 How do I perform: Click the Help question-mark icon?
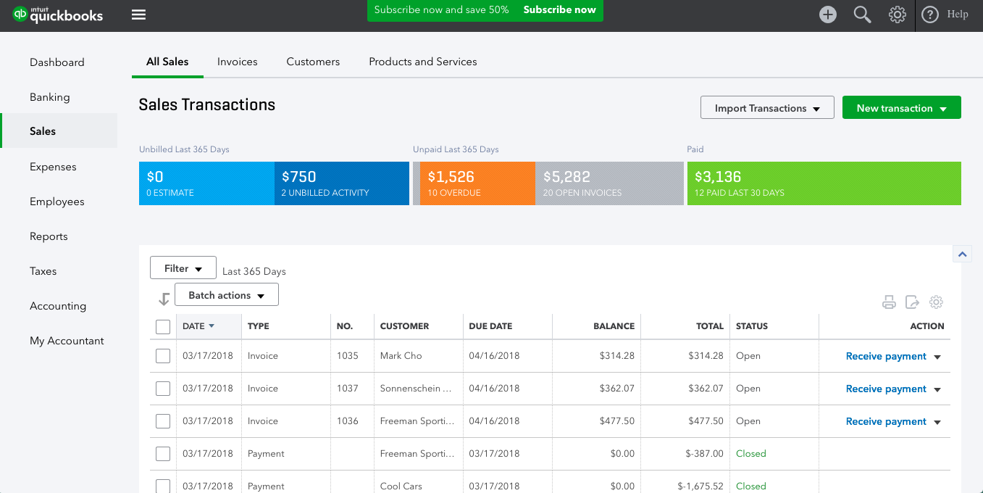coord(930,14)
